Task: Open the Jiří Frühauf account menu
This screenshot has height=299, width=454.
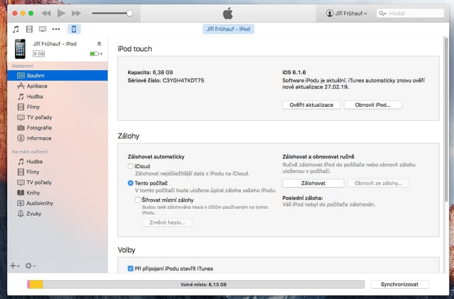Action: [x=346, y=13]
